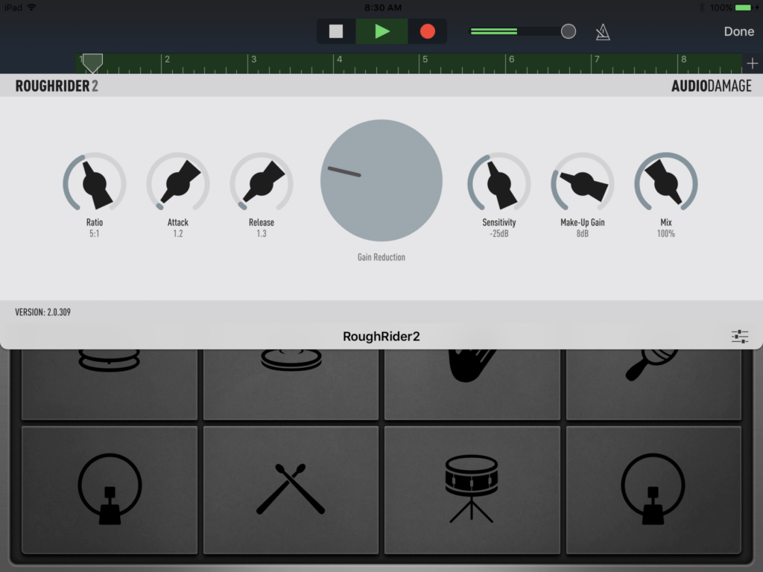763x572 pixels.
Task: Tap the crossed drumsticks pad
Action: click(290, 489)
